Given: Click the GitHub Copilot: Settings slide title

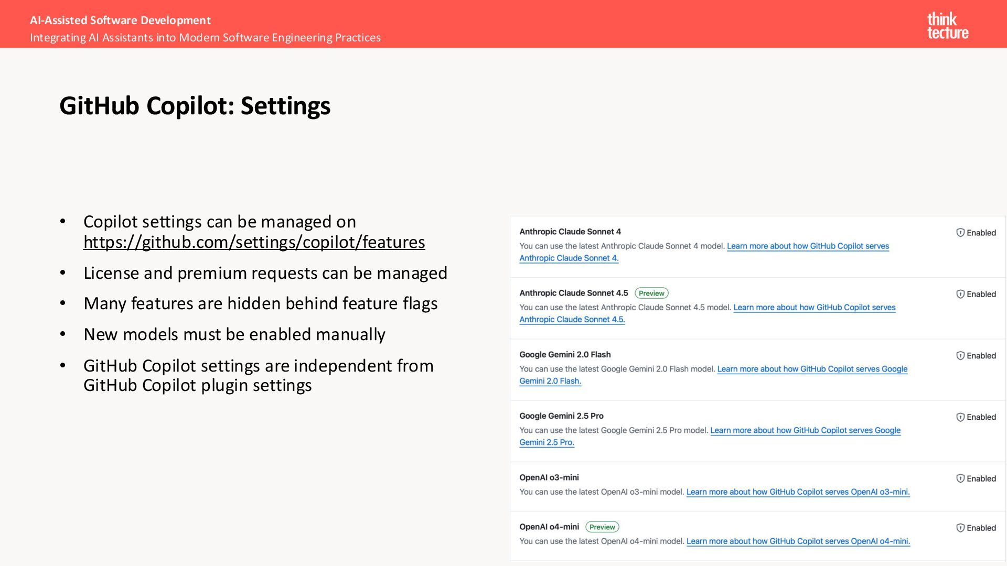Looking at the screenshot, I should (195, 106).
